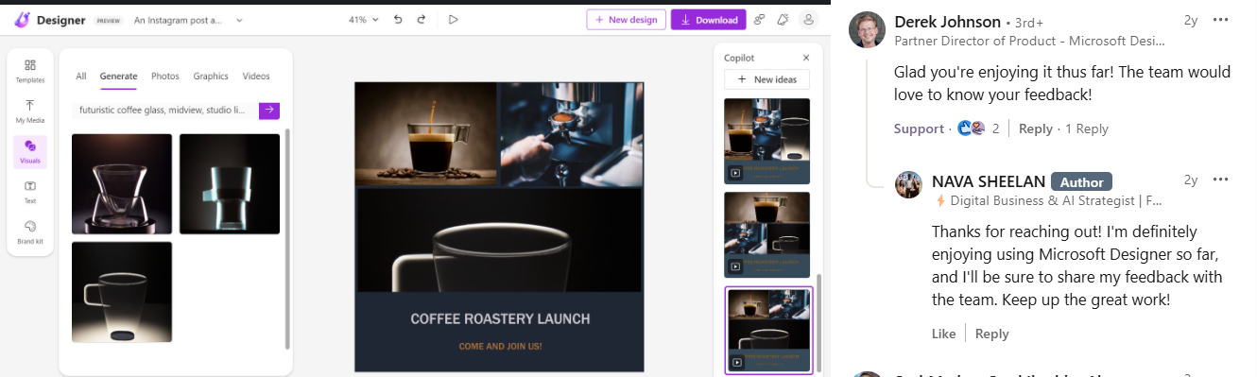Select generated glass coffee dripper image
Viewport: 1257px width, 377px height.
(x=122, y=184)
